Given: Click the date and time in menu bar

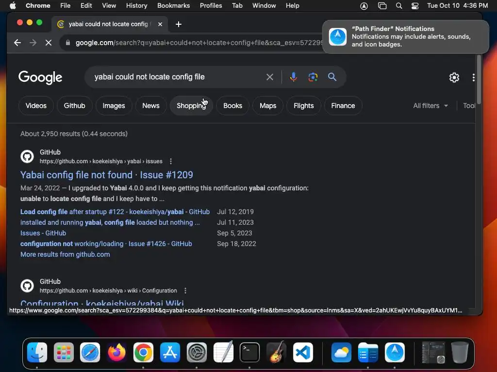Looking at the screenshot, I should point(457,6).
